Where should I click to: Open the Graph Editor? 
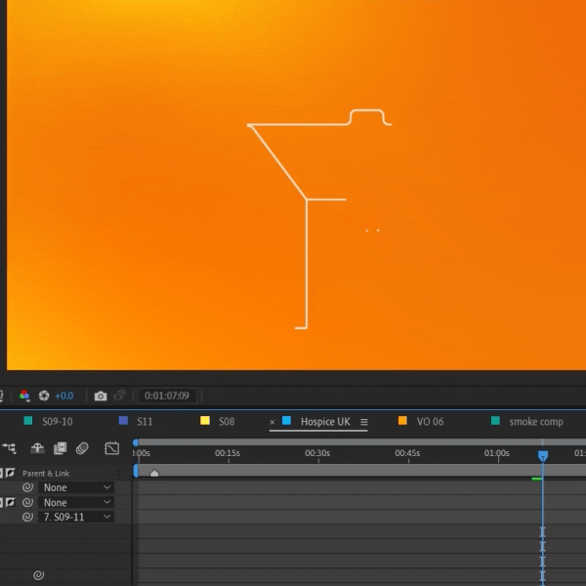point(111,447)
